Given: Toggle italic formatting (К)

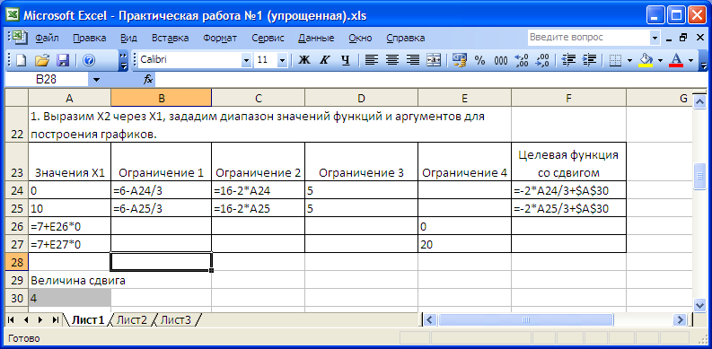Looking at the screenshot, I should pos(324,60).
